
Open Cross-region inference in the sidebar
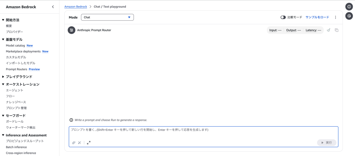21,153
